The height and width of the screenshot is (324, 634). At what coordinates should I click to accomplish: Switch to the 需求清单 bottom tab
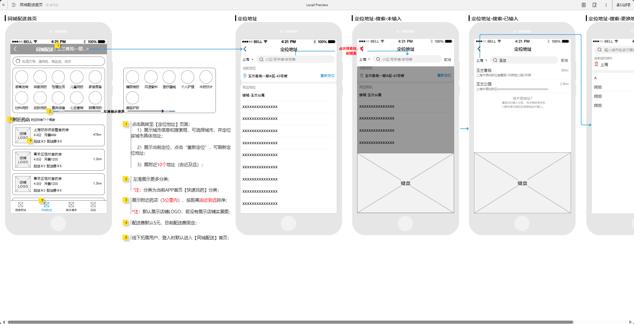[71, 207]
